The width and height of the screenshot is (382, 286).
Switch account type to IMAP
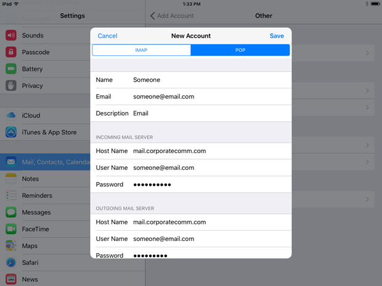click(141, 50)
